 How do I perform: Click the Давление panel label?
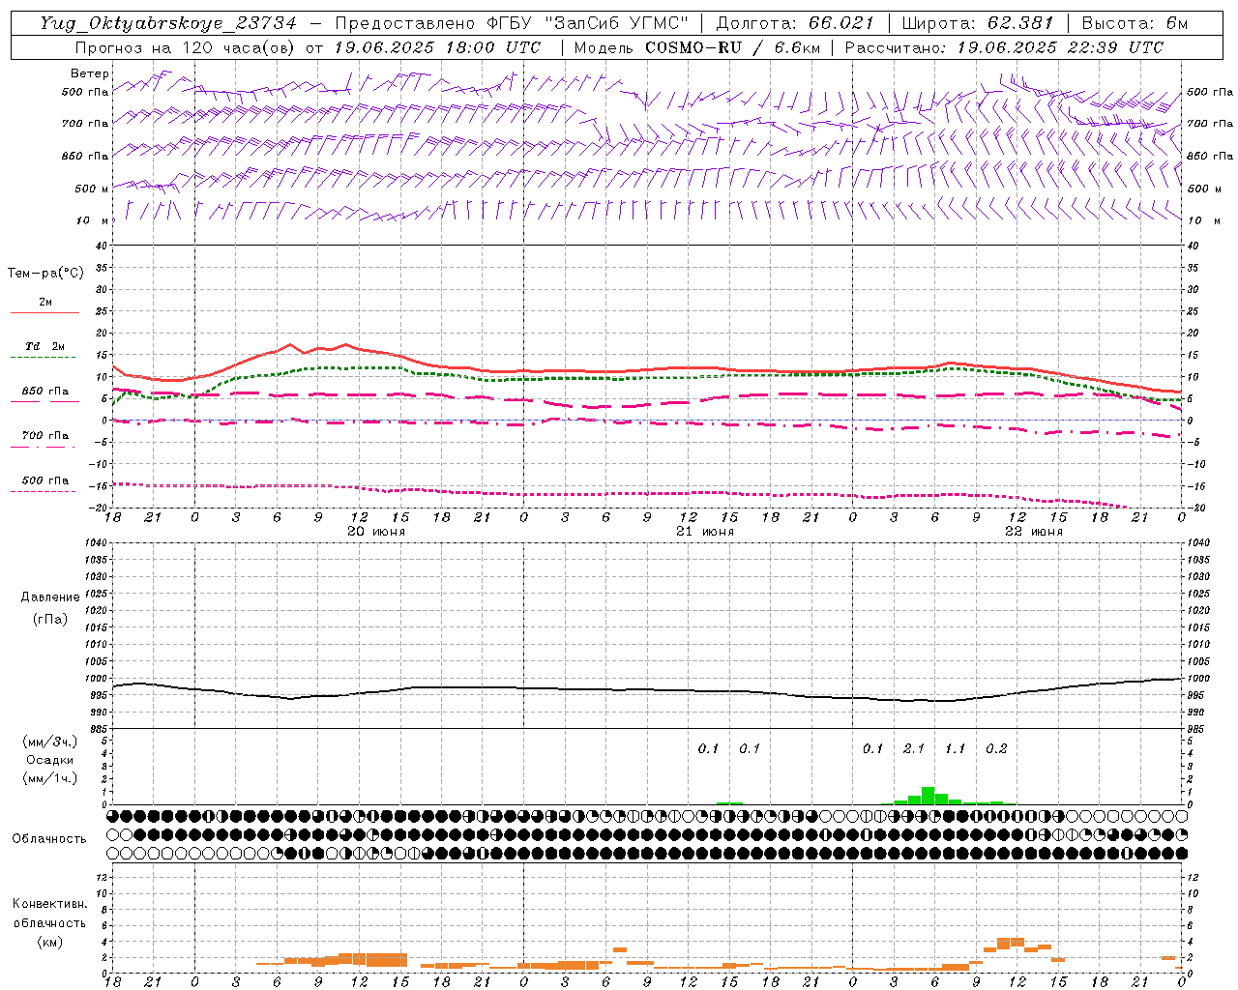50,597
